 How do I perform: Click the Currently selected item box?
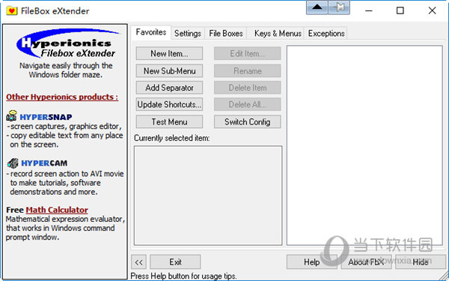point(208,196)
